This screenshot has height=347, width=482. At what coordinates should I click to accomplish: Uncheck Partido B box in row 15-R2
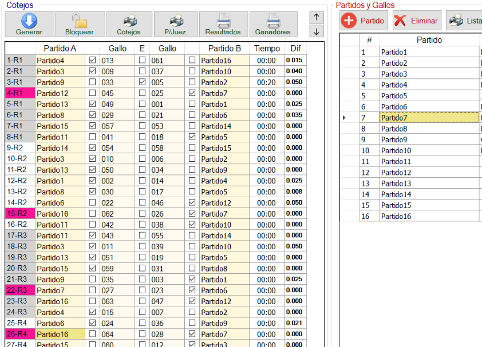(x=192, y=213)
